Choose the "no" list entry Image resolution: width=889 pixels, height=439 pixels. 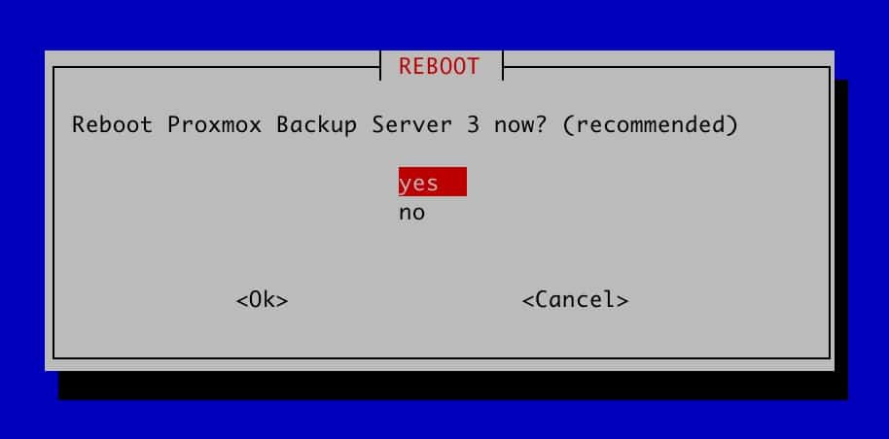(x=412, y=213)
